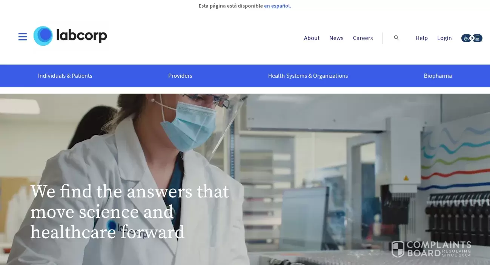Visit the Careers page

[363, 38]
